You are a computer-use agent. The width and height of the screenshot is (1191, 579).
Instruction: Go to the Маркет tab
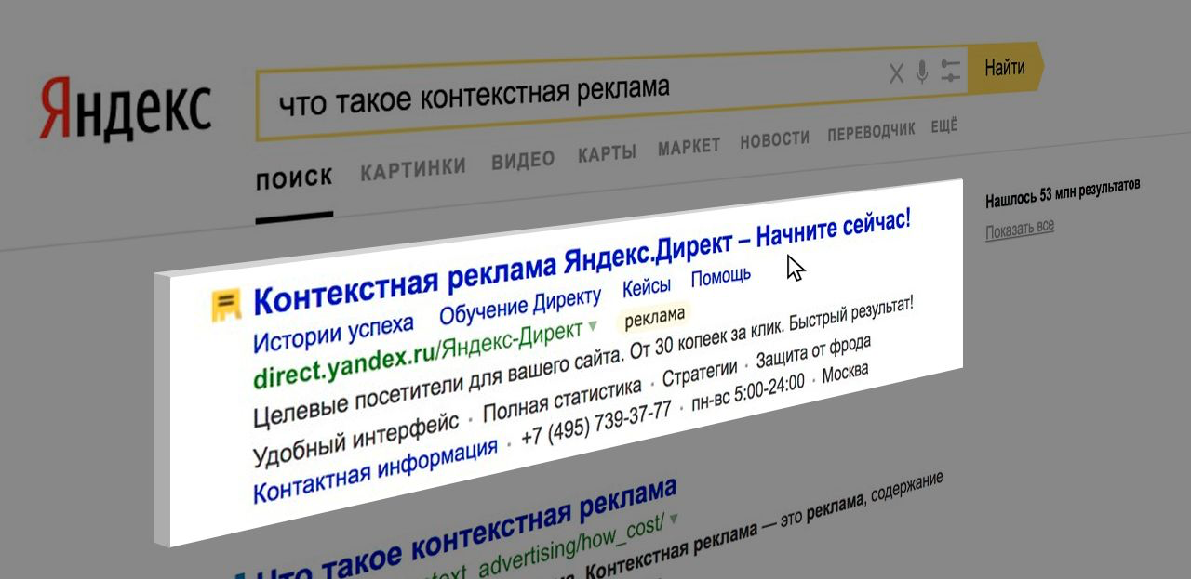[x=689, y=147]
